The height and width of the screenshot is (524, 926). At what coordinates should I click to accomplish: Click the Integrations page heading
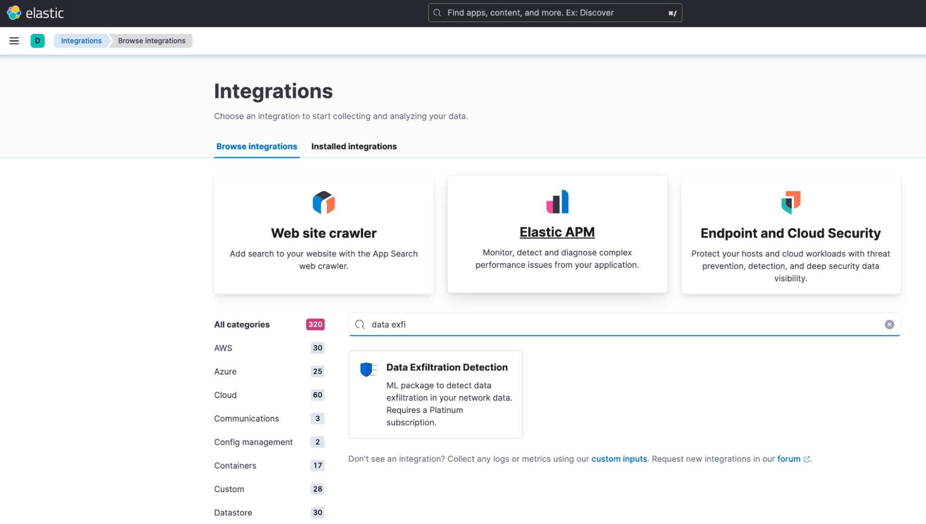pyautogui.click(x=273, y=91)
